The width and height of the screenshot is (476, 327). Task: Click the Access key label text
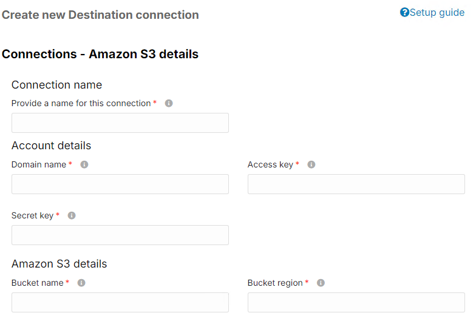click(270, 165)
